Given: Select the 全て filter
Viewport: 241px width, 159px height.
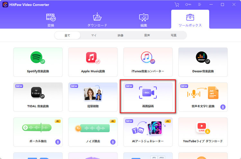Looking at the screenshot, I should pos(67,35).
